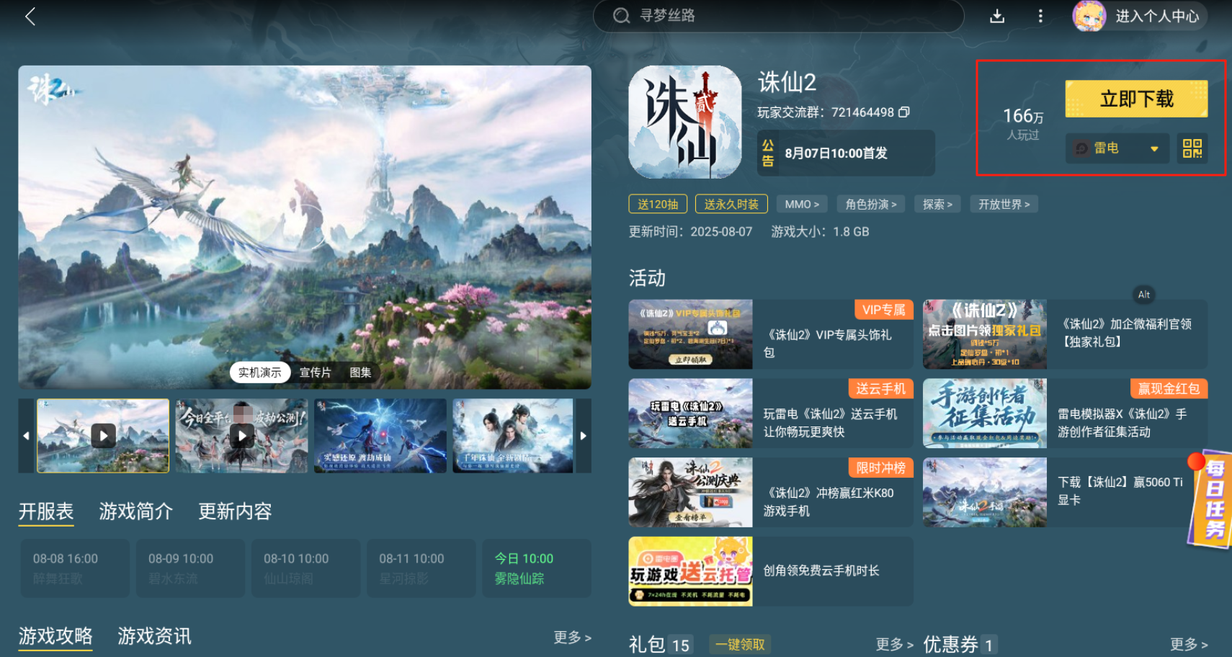Screen dimensions: 1232x657
Task: Play the first video thumbnail
Action: click(103, 436)
